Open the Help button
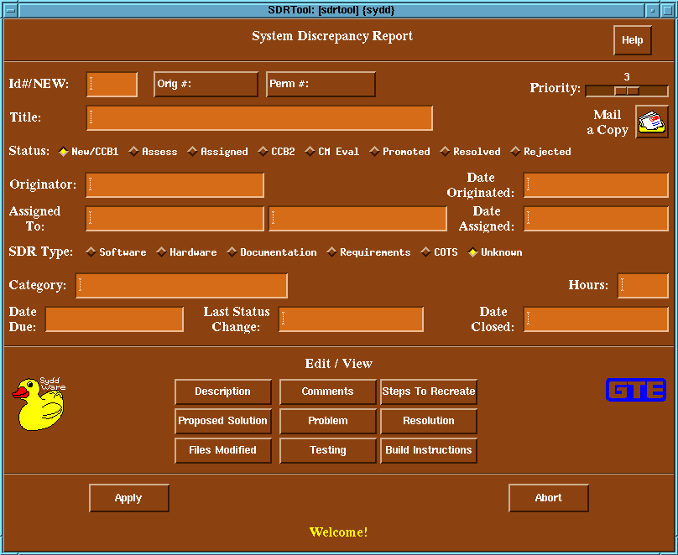678x555 pixels. 632,40
